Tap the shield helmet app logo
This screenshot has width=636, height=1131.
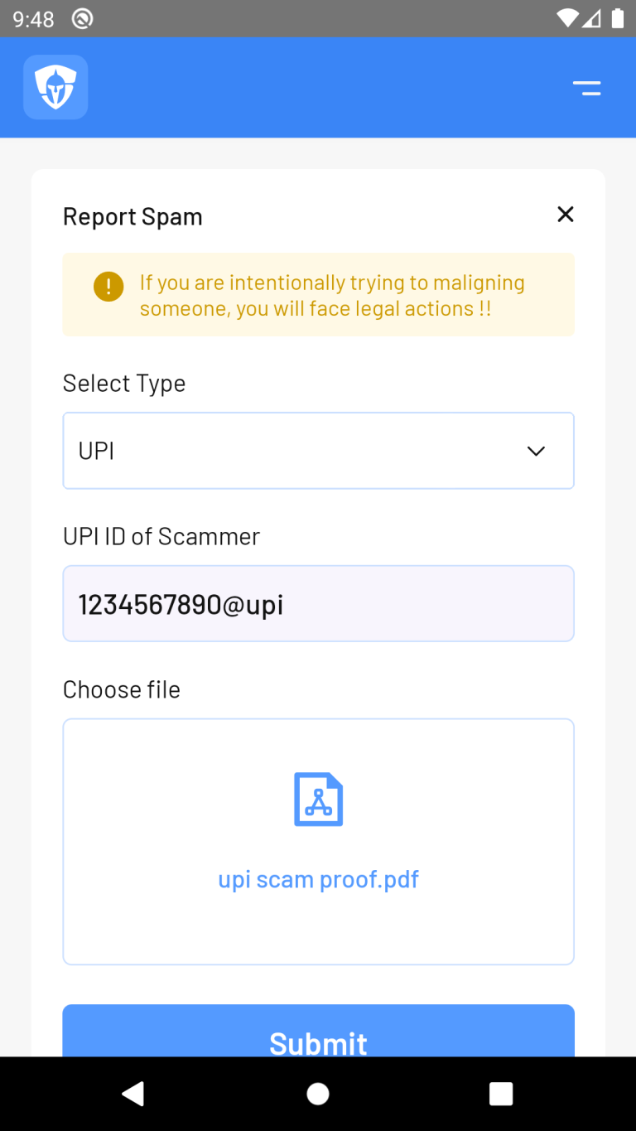(x=55, y=87)
